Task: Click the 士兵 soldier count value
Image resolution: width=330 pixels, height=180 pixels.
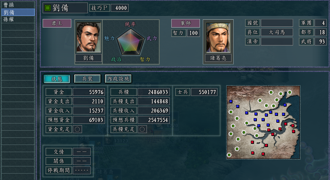Action: click(204, 92)
